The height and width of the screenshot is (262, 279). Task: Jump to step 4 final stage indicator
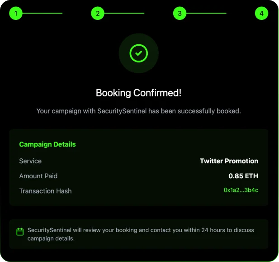pyautogui.click(x=261, y=14)
